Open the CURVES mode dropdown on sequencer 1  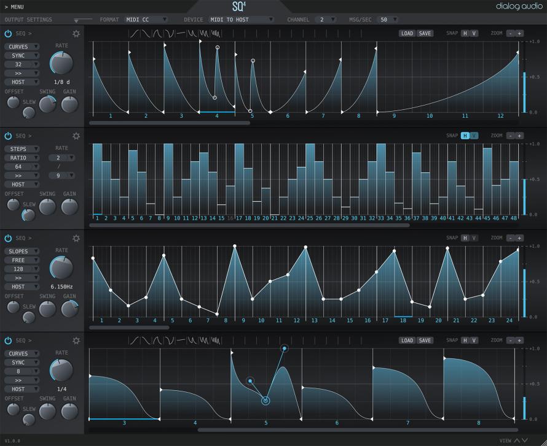click(22, 46)
